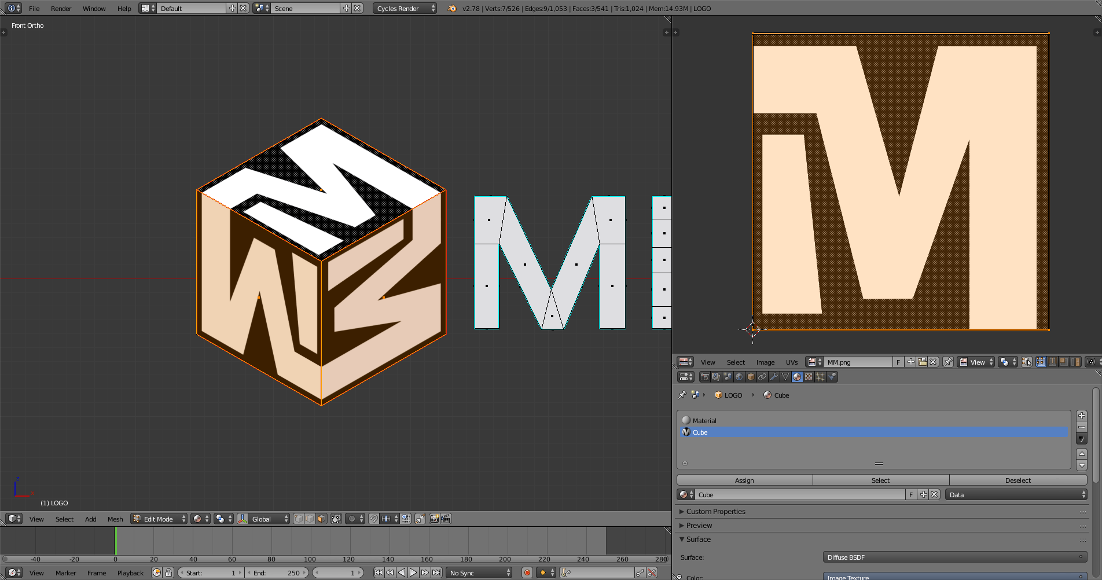1102x580 pixels.
Task: Expand the Custom Properties panel
Action: [715, 511]
